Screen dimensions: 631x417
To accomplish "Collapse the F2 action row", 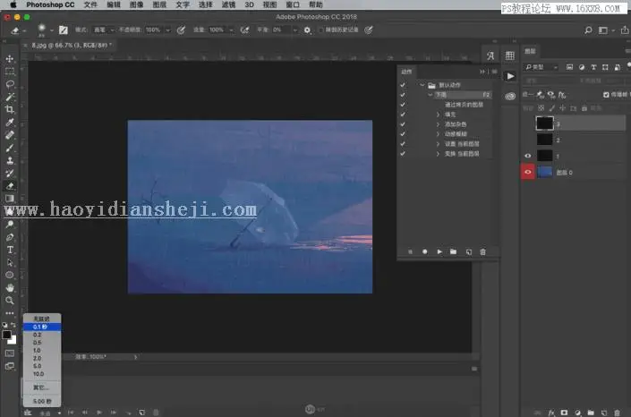I will pyautogui.click(x=431, y=95).
